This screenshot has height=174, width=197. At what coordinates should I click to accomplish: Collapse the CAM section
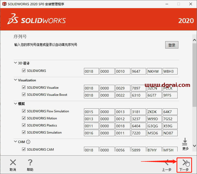click(15, 141)
